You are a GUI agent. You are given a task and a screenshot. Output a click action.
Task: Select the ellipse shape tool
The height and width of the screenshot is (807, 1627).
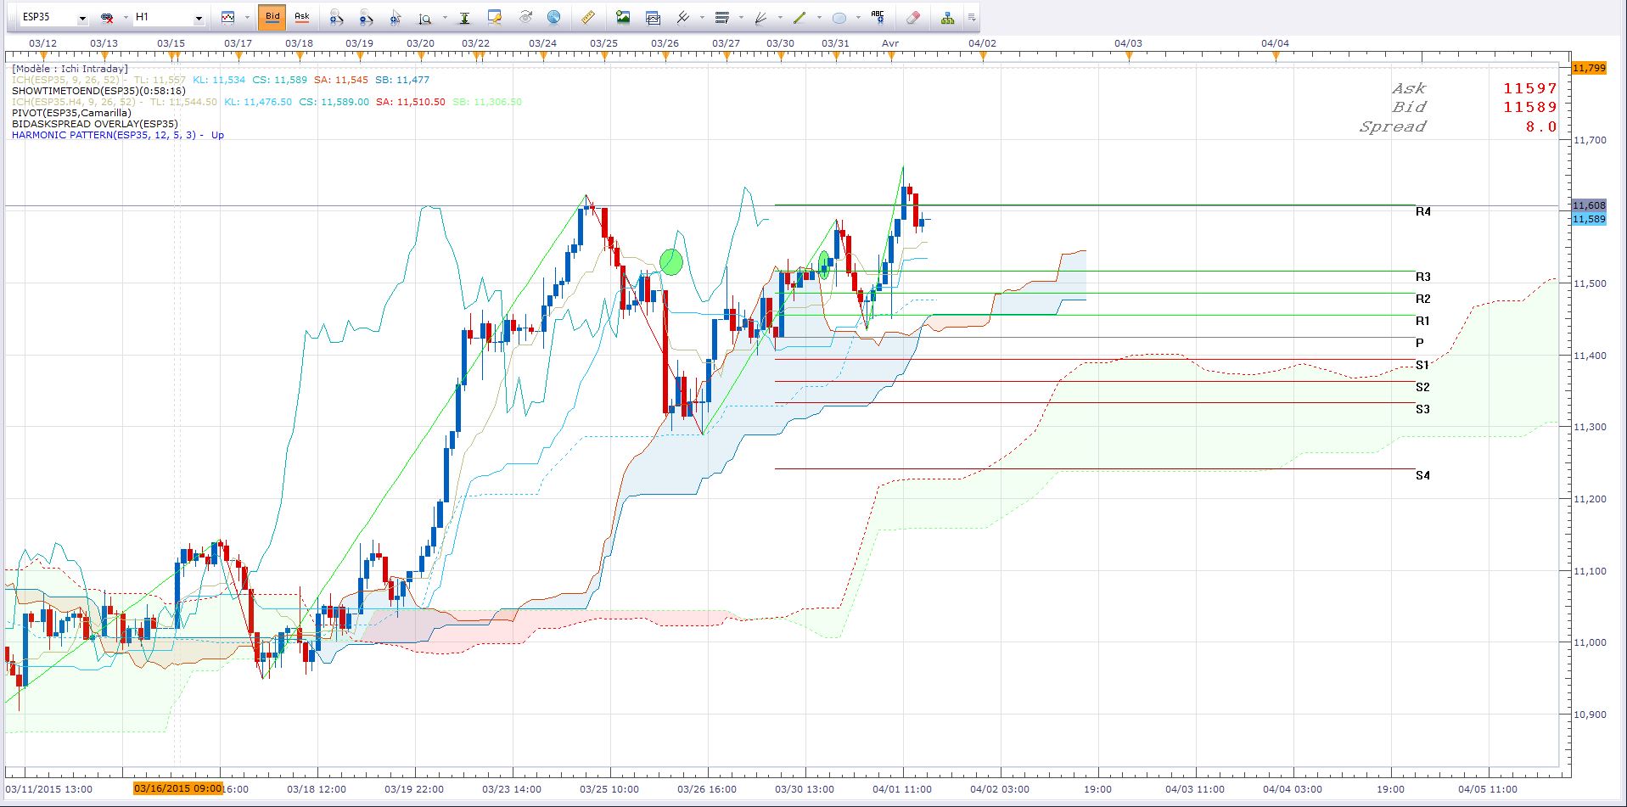[x=839, y=17]
